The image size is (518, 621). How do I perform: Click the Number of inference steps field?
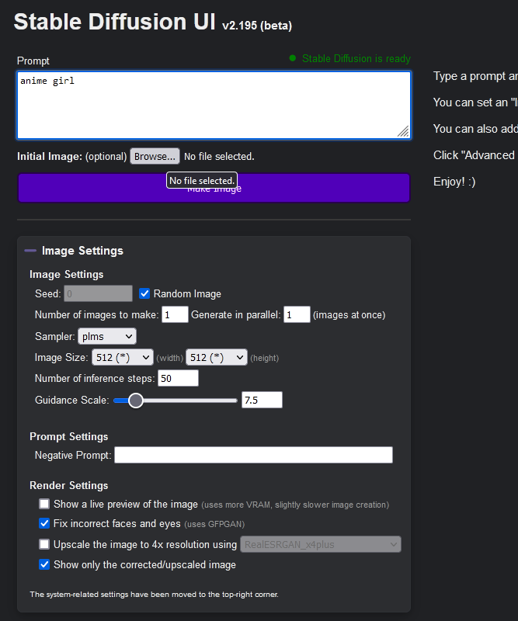click(178, 379)
